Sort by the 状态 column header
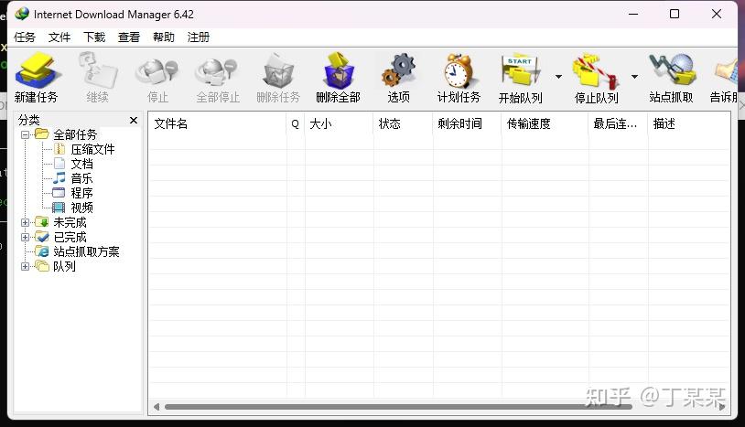The image size is (745, 427). pyautogui.click(x=403, y=123)
